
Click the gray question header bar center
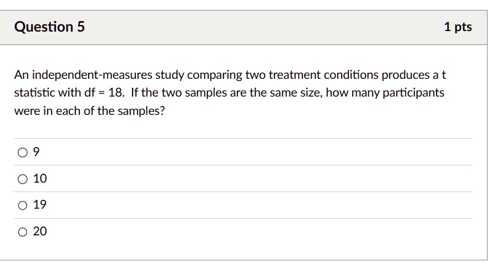(x=244, y=28)
